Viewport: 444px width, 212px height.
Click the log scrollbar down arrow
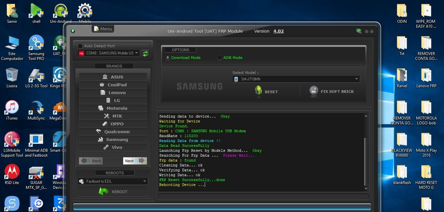(366, 189)
